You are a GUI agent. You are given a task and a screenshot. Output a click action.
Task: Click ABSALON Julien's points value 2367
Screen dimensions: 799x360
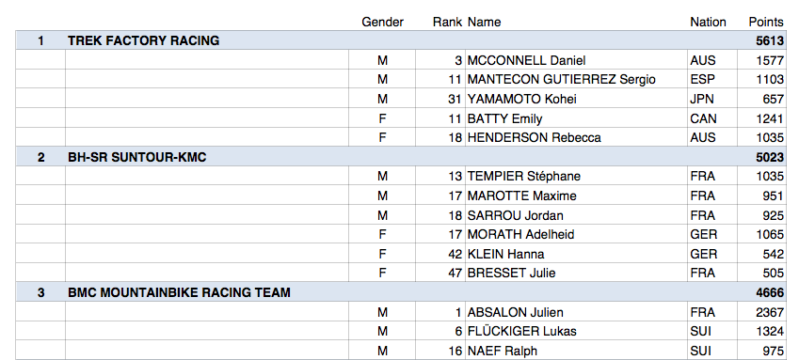coord(770,312)
